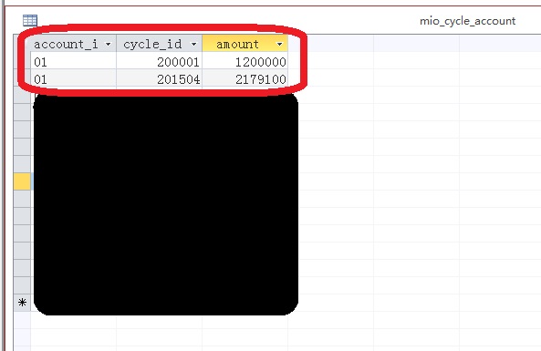Select the yellow highlighted row selector
The height and width of the screenshot is (351, 541).
click(23, 181)
